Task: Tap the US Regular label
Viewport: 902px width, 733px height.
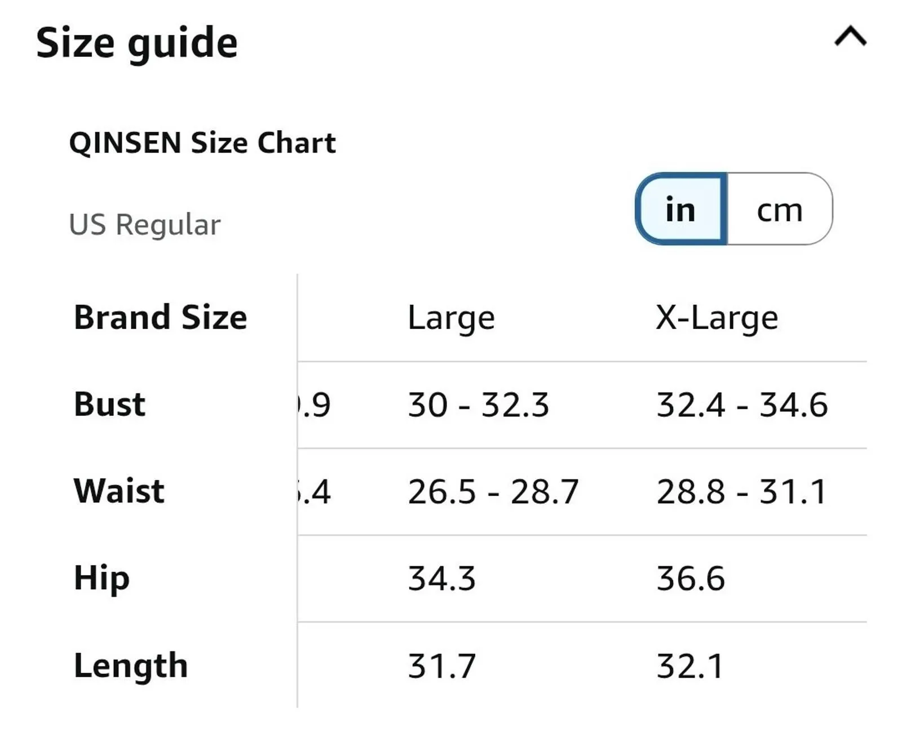Action: tap(144, 224)
